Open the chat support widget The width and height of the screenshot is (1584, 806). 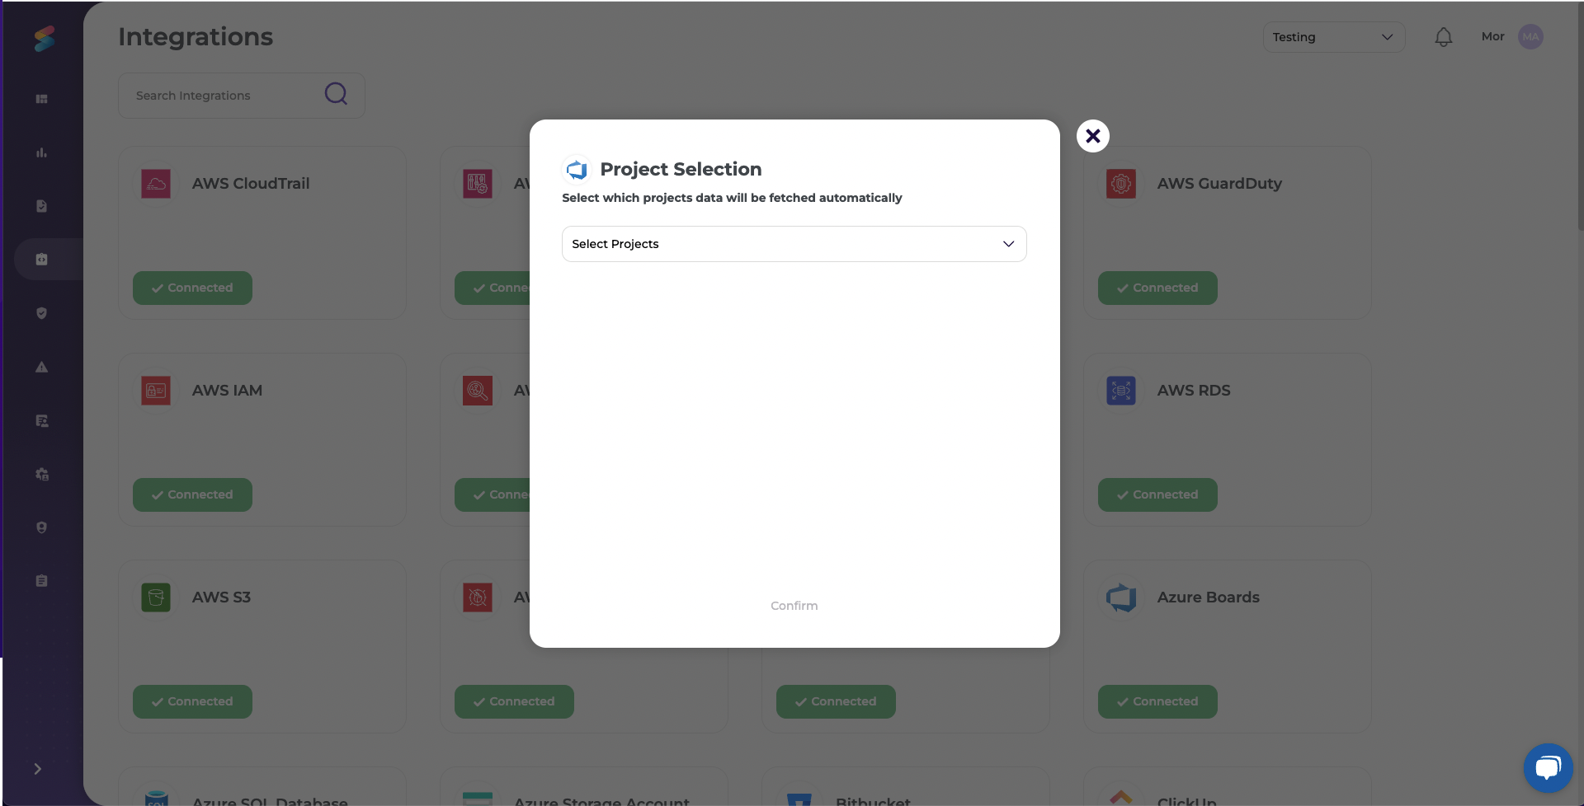tap(1548, 767)
